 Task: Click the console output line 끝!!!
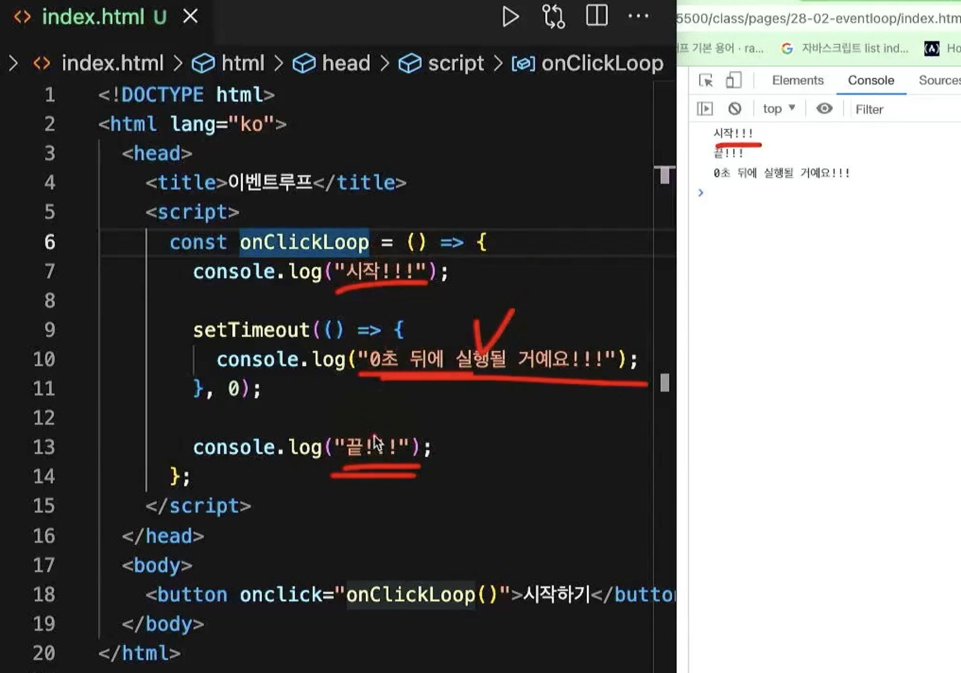[728, 153]
